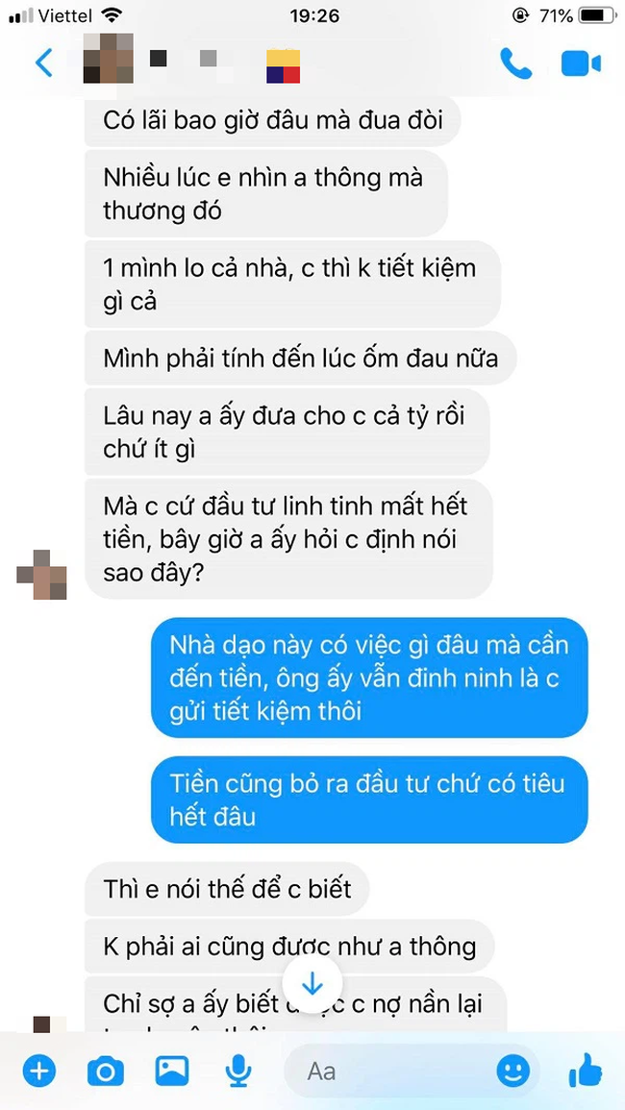Jump to latest messages down arrow
The width and height of the screenshot is (625, 1110).
tap(312, 985)
